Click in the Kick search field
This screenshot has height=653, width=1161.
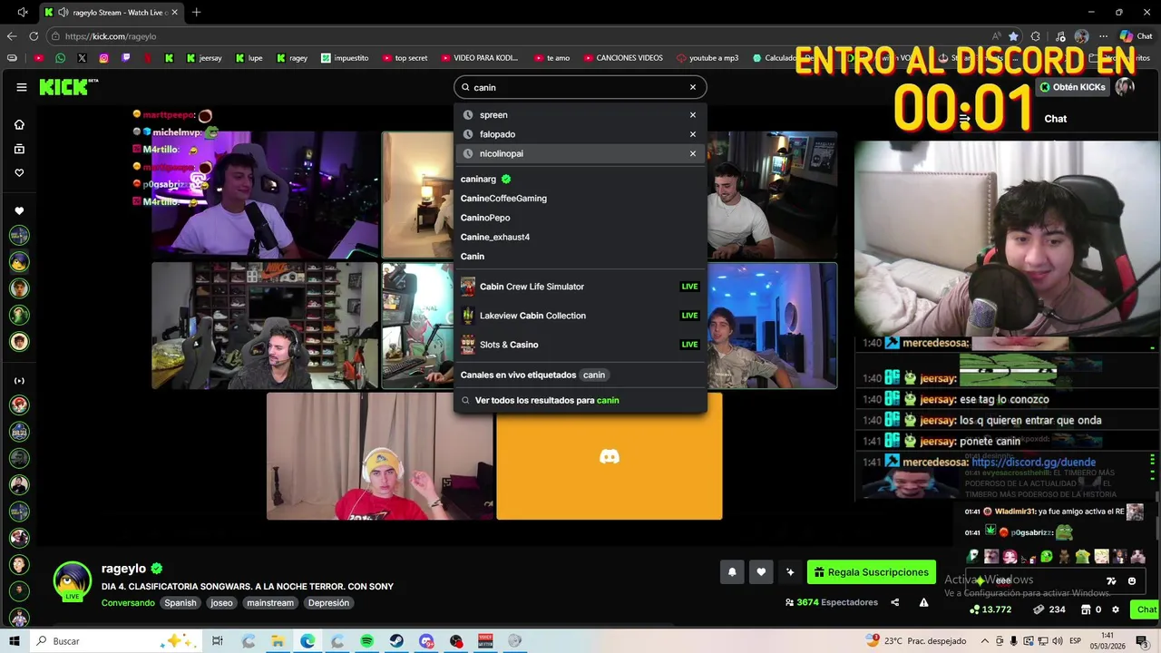580,87
